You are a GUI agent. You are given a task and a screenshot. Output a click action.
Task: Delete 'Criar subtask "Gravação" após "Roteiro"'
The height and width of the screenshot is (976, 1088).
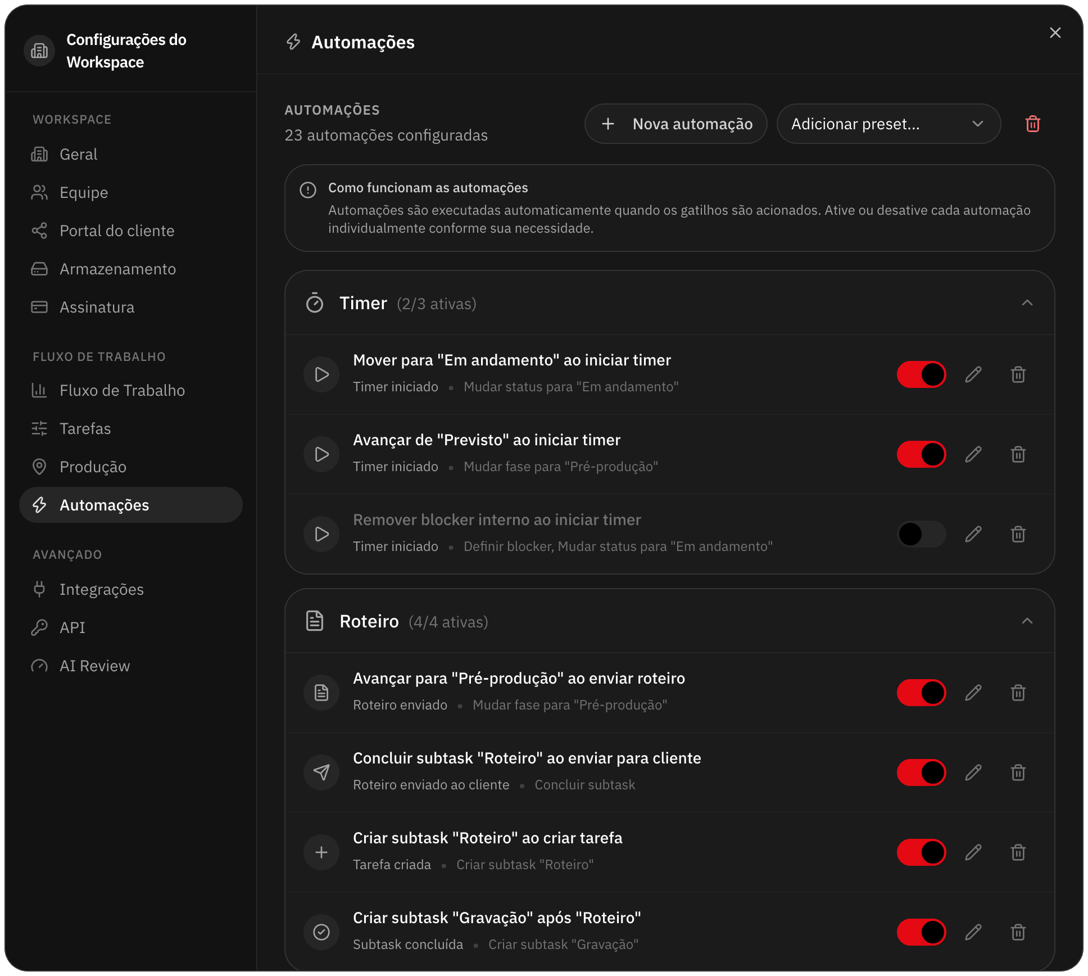click(1018, 932)
